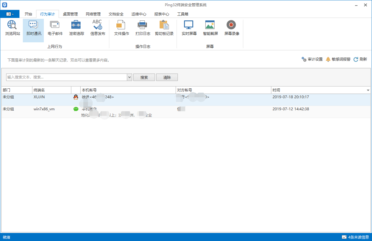Open the 剪切板记录 clipboard log
372x241 pixels.
(164, 28)
